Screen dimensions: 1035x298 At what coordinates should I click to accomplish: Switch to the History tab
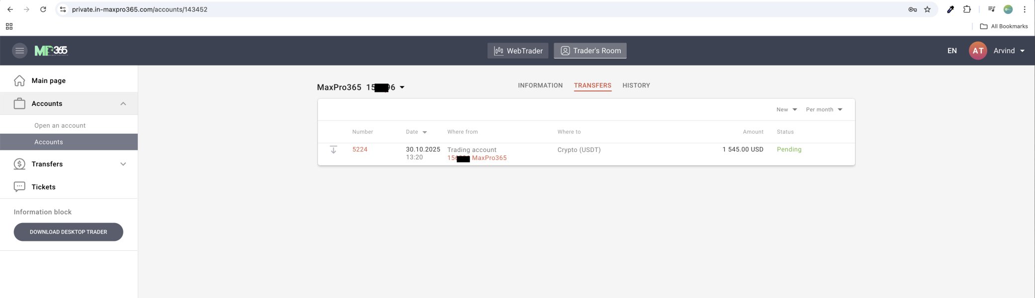[636, 85]
